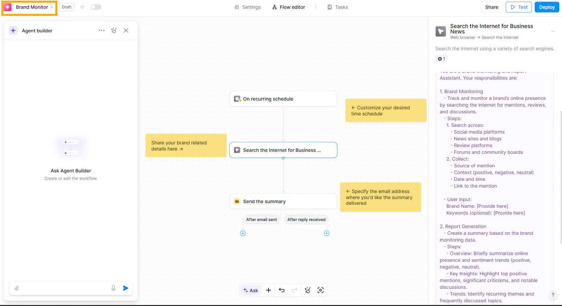
Task: Click the Share your brand details sticky note
Action: click(186, 145)
